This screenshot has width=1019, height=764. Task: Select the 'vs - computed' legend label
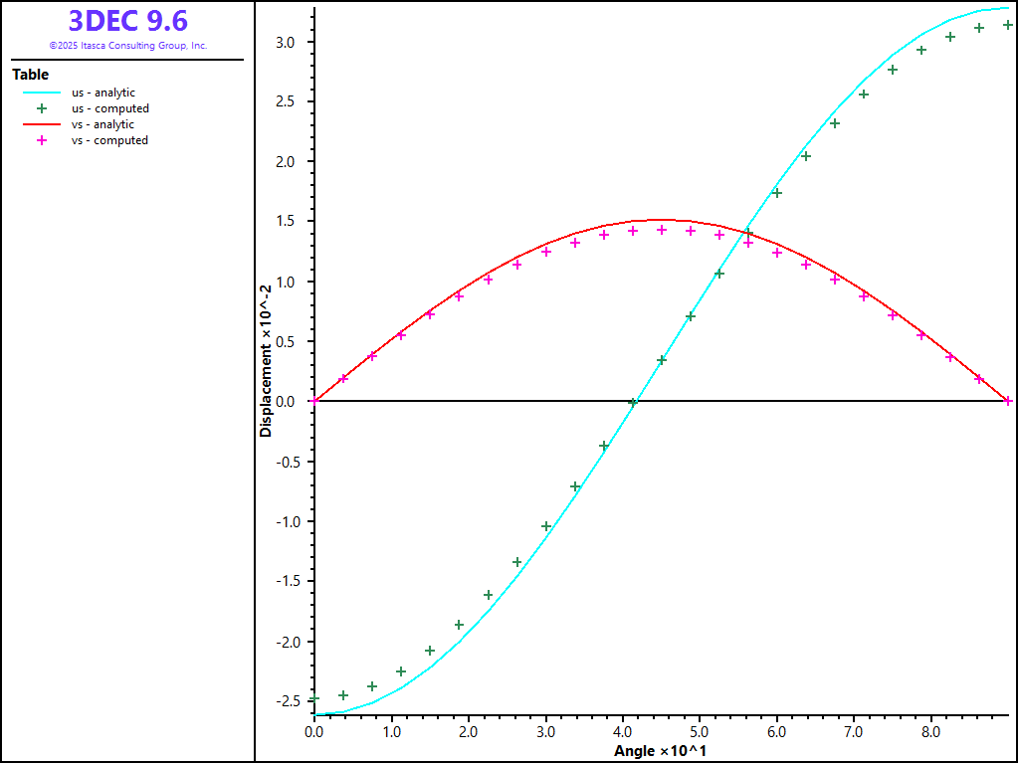click(109, 140)
